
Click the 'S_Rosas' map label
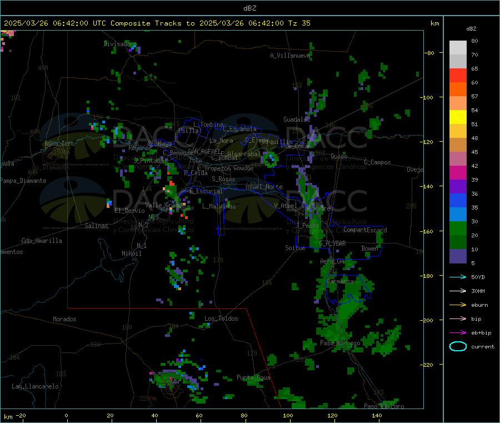223,179
